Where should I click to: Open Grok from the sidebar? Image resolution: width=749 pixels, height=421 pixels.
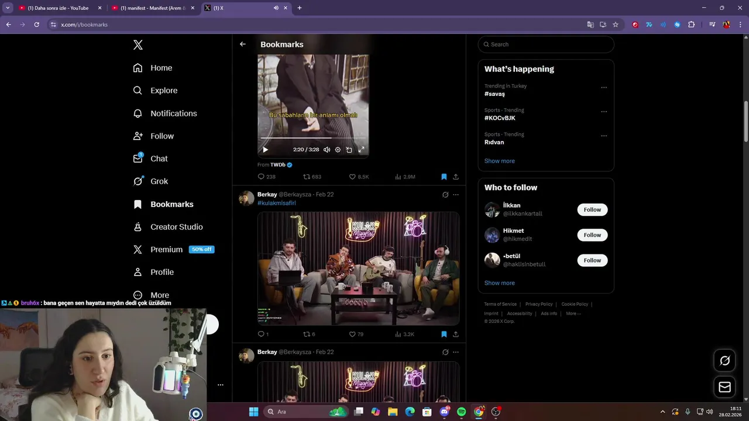150,181
